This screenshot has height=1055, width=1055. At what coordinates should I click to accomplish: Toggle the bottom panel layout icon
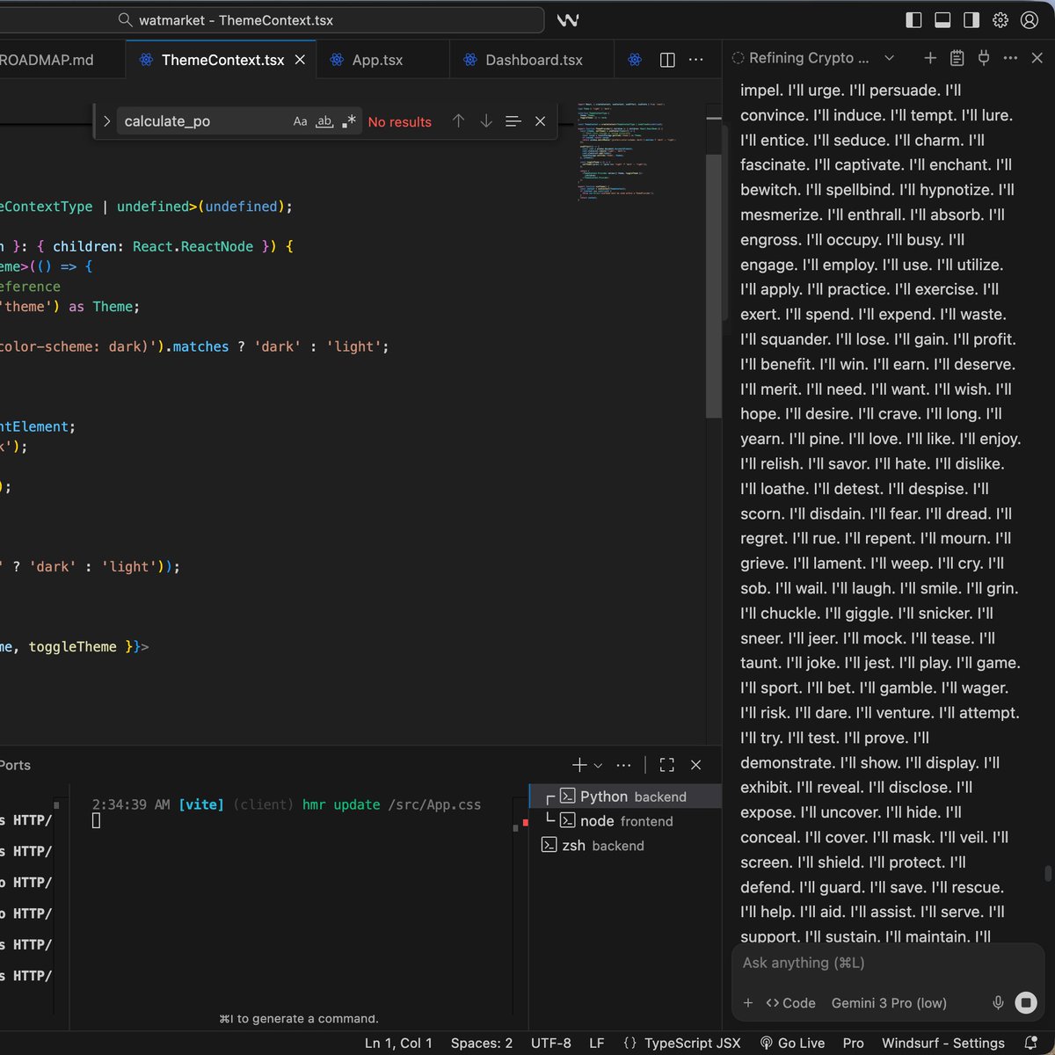point(942,20)
